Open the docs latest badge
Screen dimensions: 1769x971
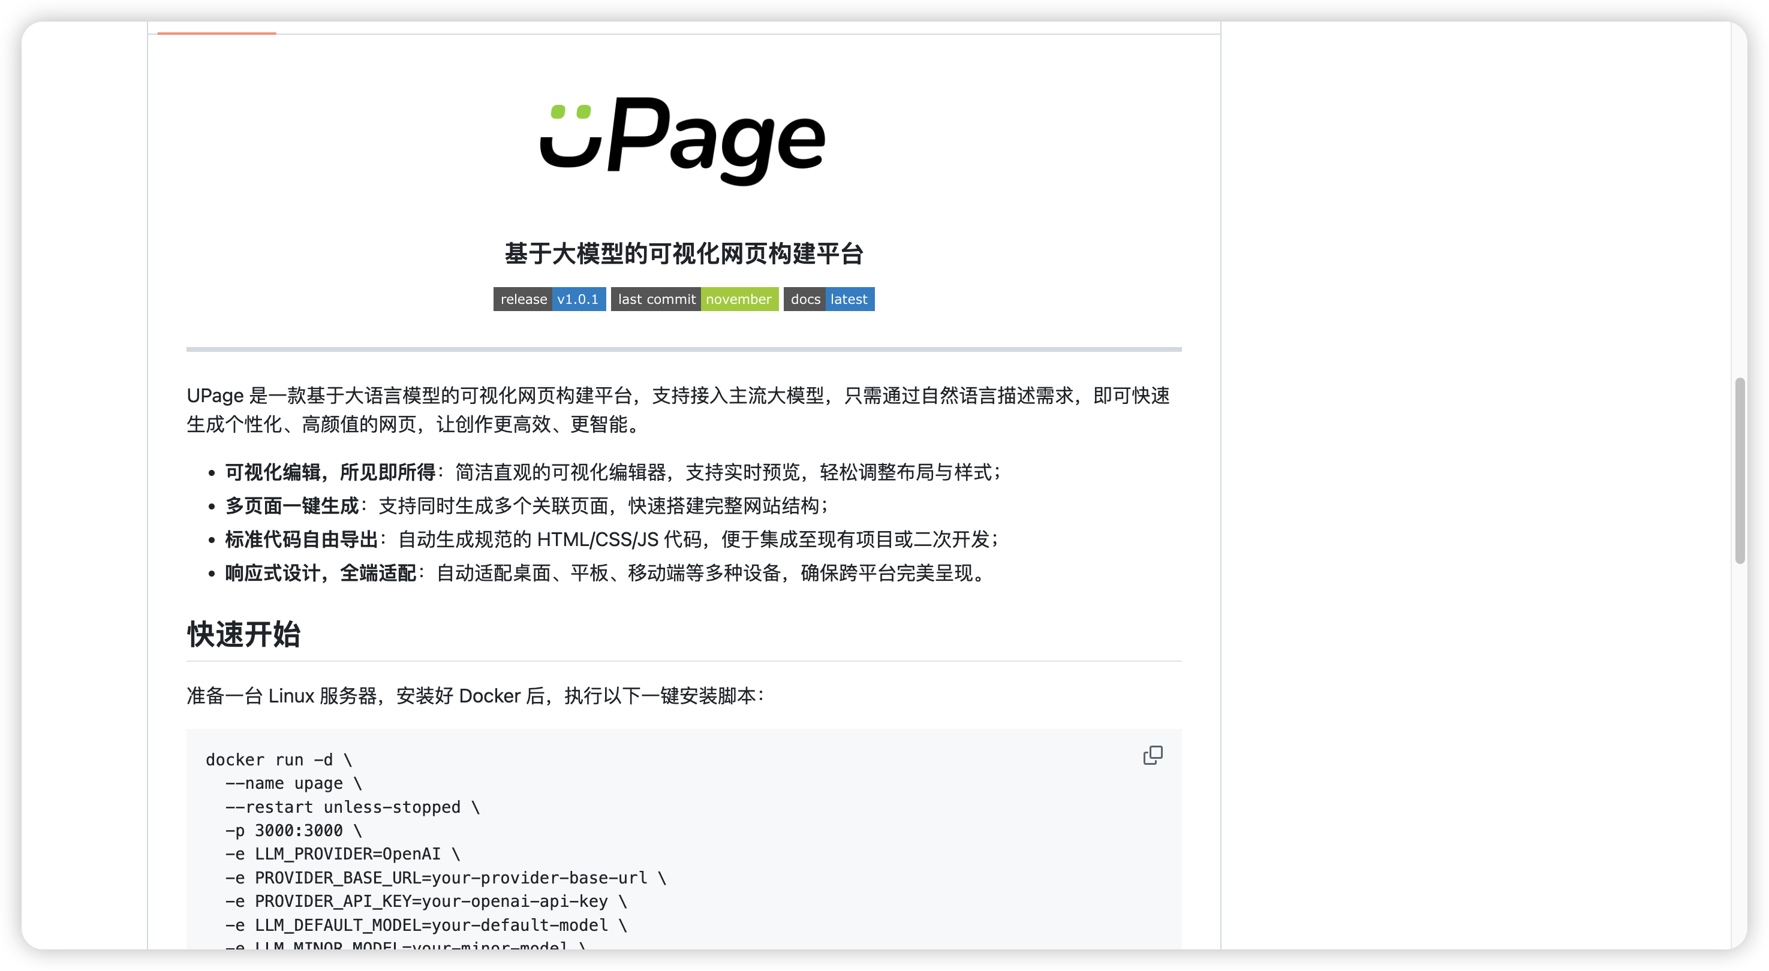[829, 299]
